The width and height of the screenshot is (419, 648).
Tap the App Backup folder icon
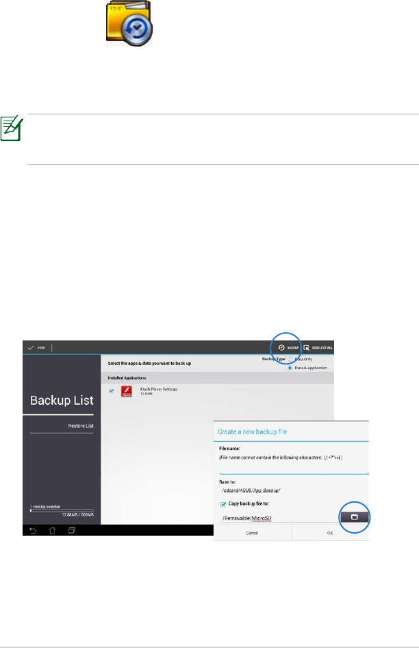click(129, 23)
